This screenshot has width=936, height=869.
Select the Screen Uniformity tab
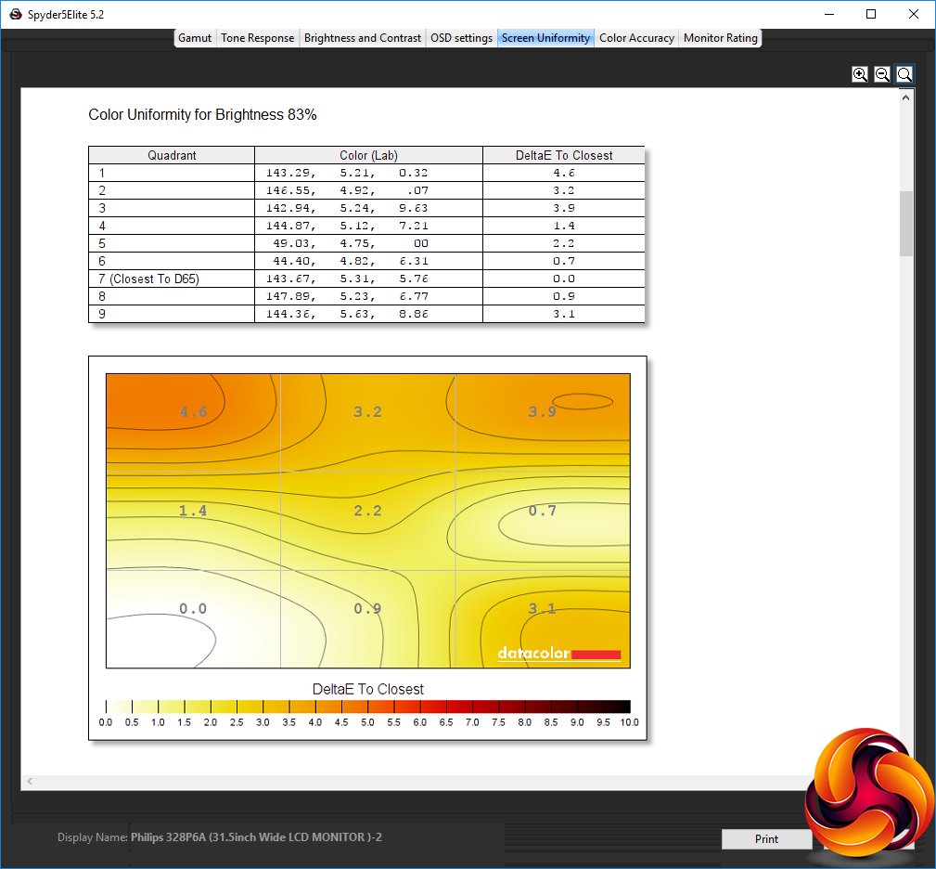point(545,38)
